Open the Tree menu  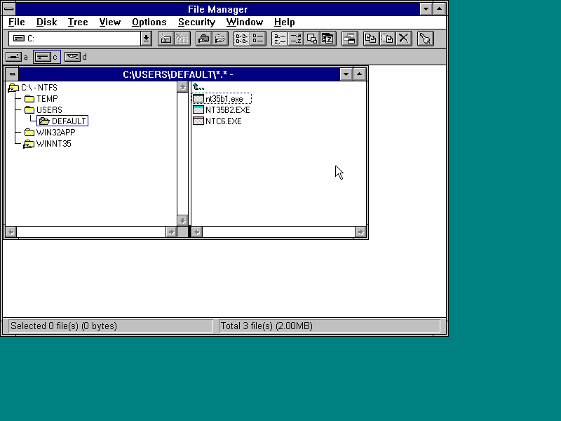[x=78, y=22]
